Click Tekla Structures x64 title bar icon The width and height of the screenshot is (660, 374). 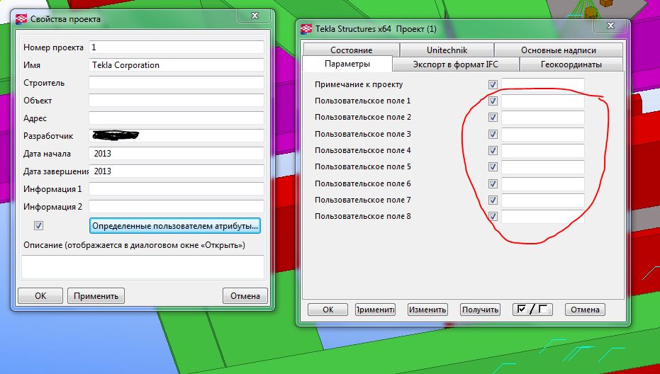click(306, 29)
